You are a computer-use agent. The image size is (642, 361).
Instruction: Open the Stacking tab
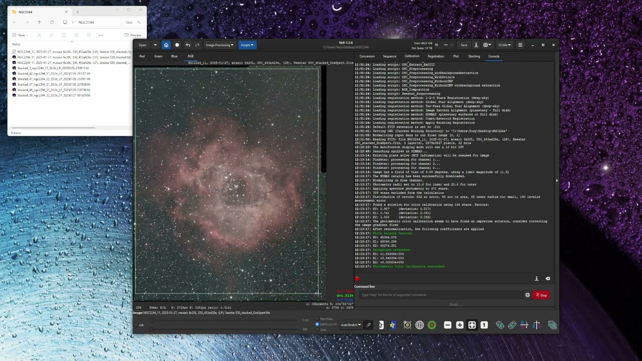click(474, 56)
